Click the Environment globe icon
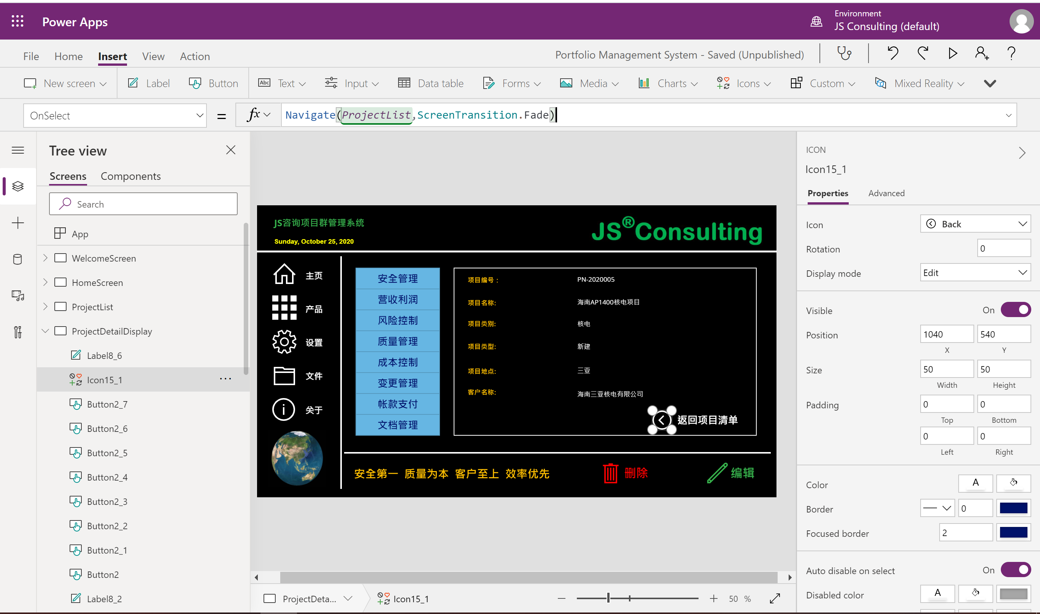 816,21
